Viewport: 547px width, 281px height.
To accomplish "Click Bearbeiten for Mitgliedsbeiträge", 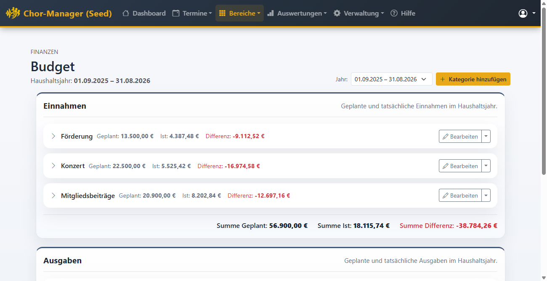I will tap(460, 195).
